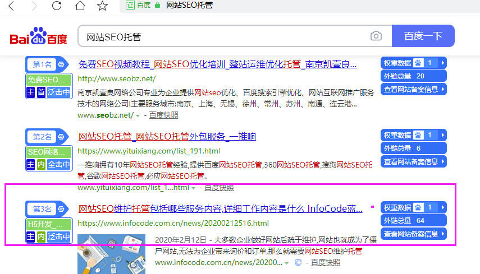Open first result's 查看网站备案信息 arrow
Image resolution: width=480 pixels, height=274 pixels.
click(442, 89)
